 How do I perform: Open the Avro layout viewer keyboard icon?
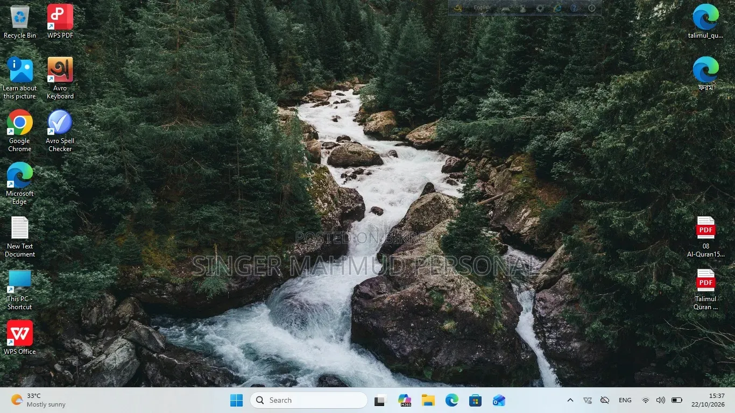[x=506, y=8]
